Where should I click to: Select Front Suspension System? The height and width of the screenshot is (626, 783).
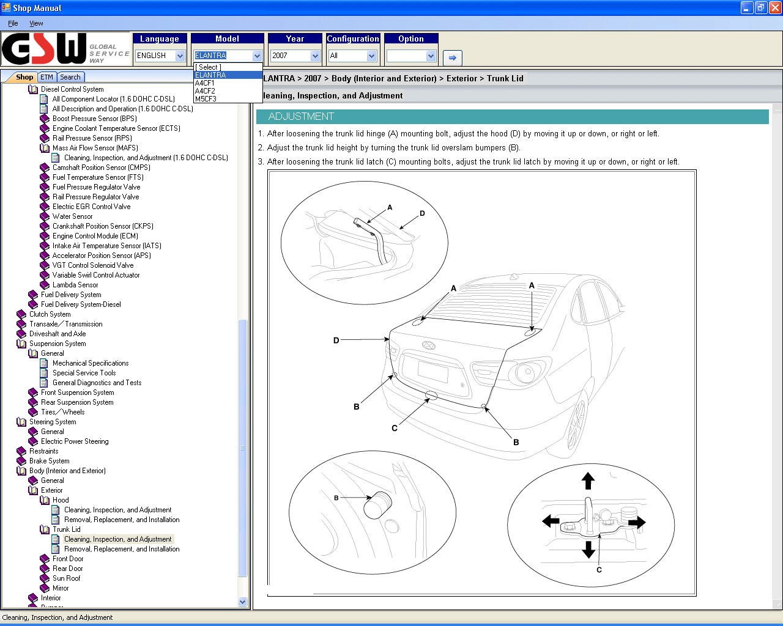(78, 392)
